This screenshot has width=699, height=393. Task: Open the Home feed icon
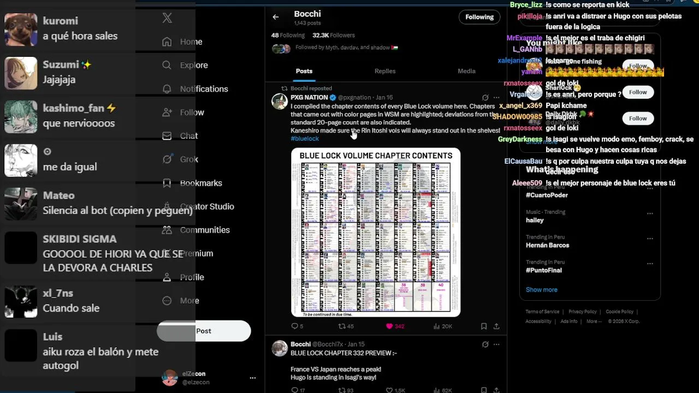pos(167,41)
